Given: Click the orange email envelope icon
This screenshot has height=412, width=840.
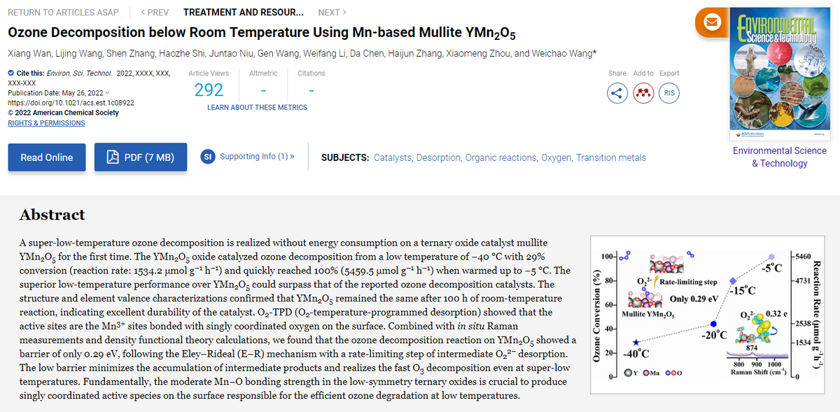Looking at the screenshot, I should pyautogui.click(x=712, y=22).
